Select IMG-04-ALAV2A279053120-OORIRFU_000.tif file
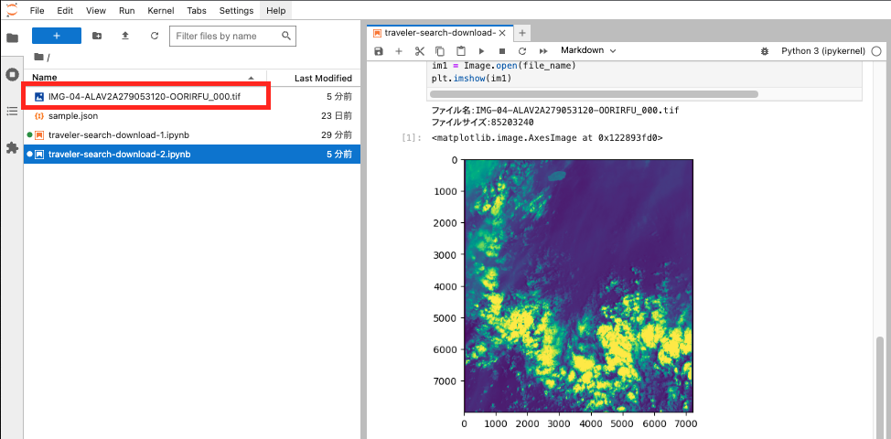This screenshot has width=891, height=439. [x=191, y=97]
